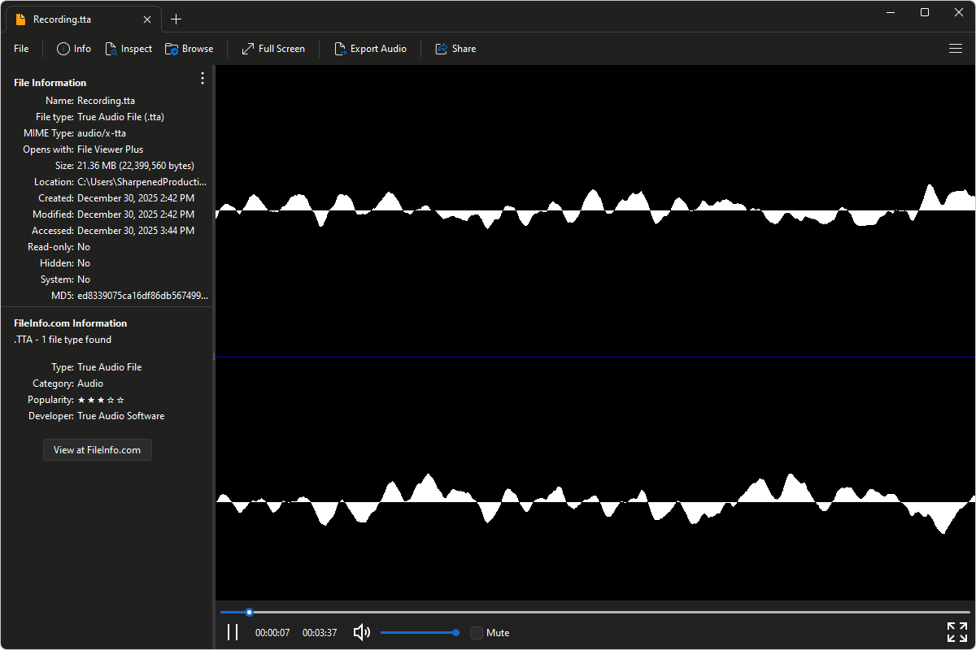Image resolution: width=976 pixels, height=650 pixels.
Task: Click the sidebar splitter handle
Action: coord(213,356)
